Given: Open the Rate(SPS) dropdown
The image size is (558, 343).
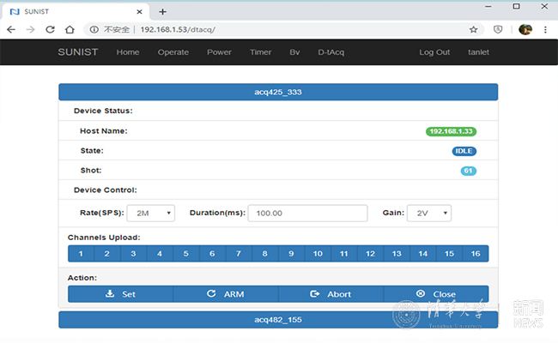Looking at the screenshot, I should pyautogui.click(x=152, y=213).
